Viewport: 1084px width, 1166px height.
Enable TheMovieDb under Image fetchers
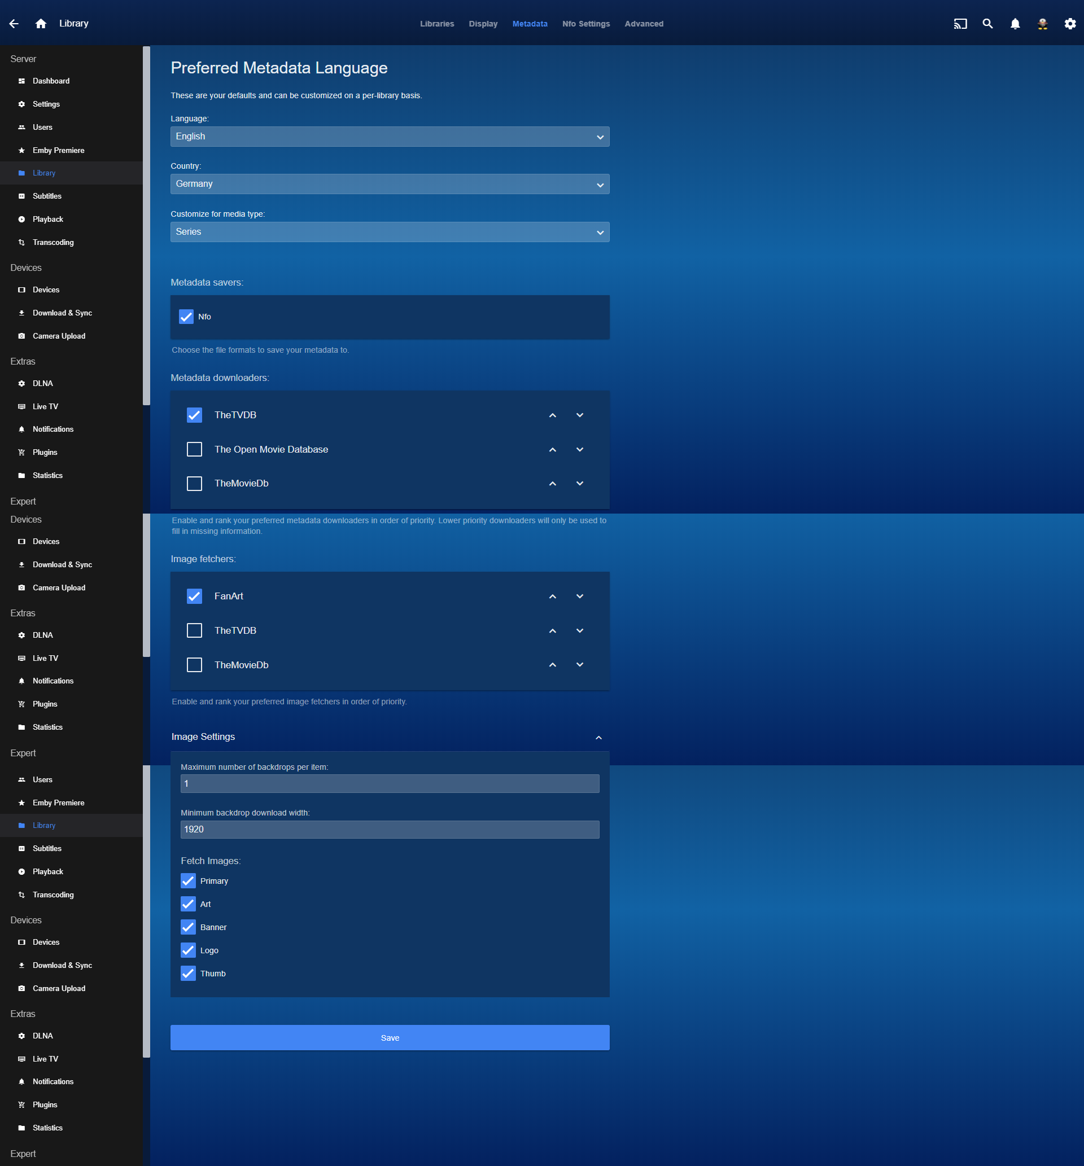(194, 665)
